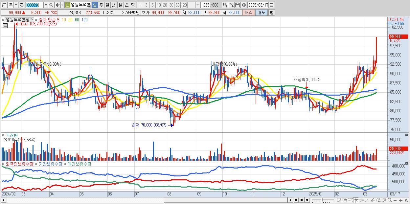Viewport: 410px width, 204px height.
Task: Click the stock search magnifier icon
Action: [51, 5]
